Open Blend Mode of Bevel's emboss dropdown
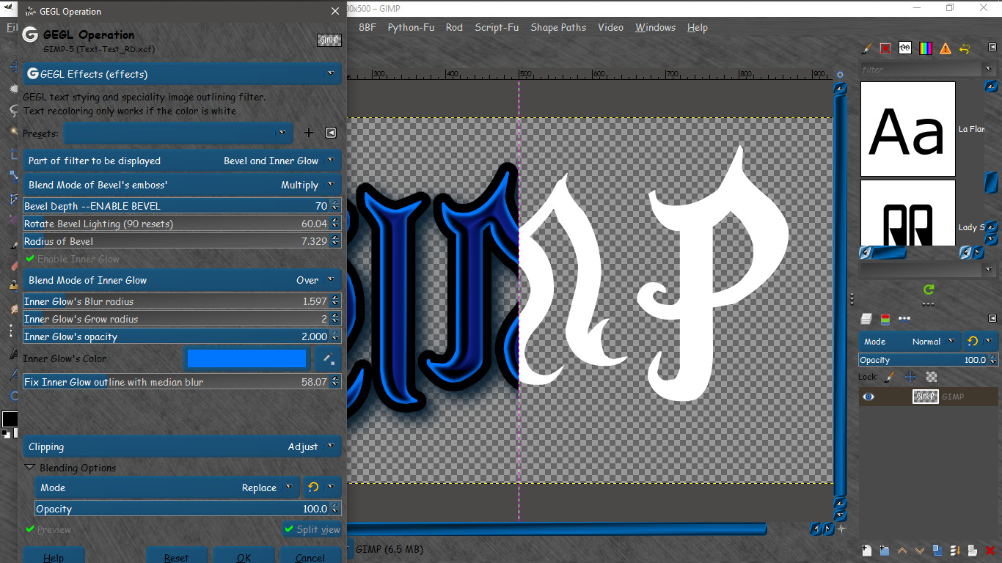The width and height of the screenshot is (1002, 563). [x=183, y=185]
